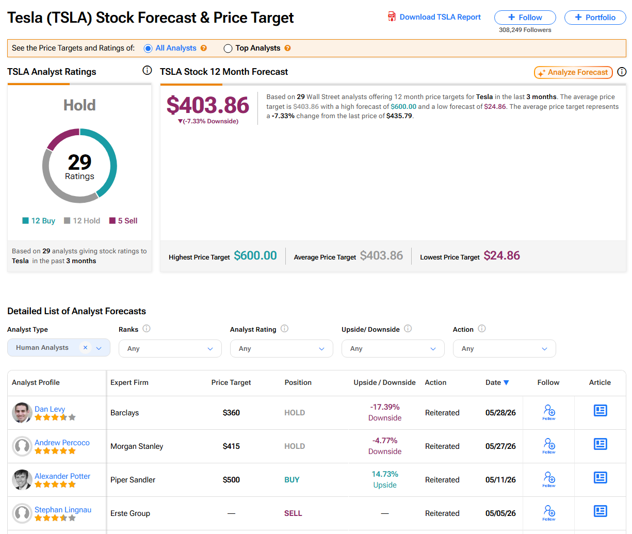The width and height of the screenshot is (632, 534).
Task: Add TSLA to Portfolio
Action: point(595,18)
